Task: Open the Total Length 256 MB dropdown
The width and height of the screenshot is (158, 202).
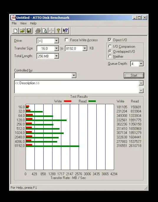Action: 56,56
